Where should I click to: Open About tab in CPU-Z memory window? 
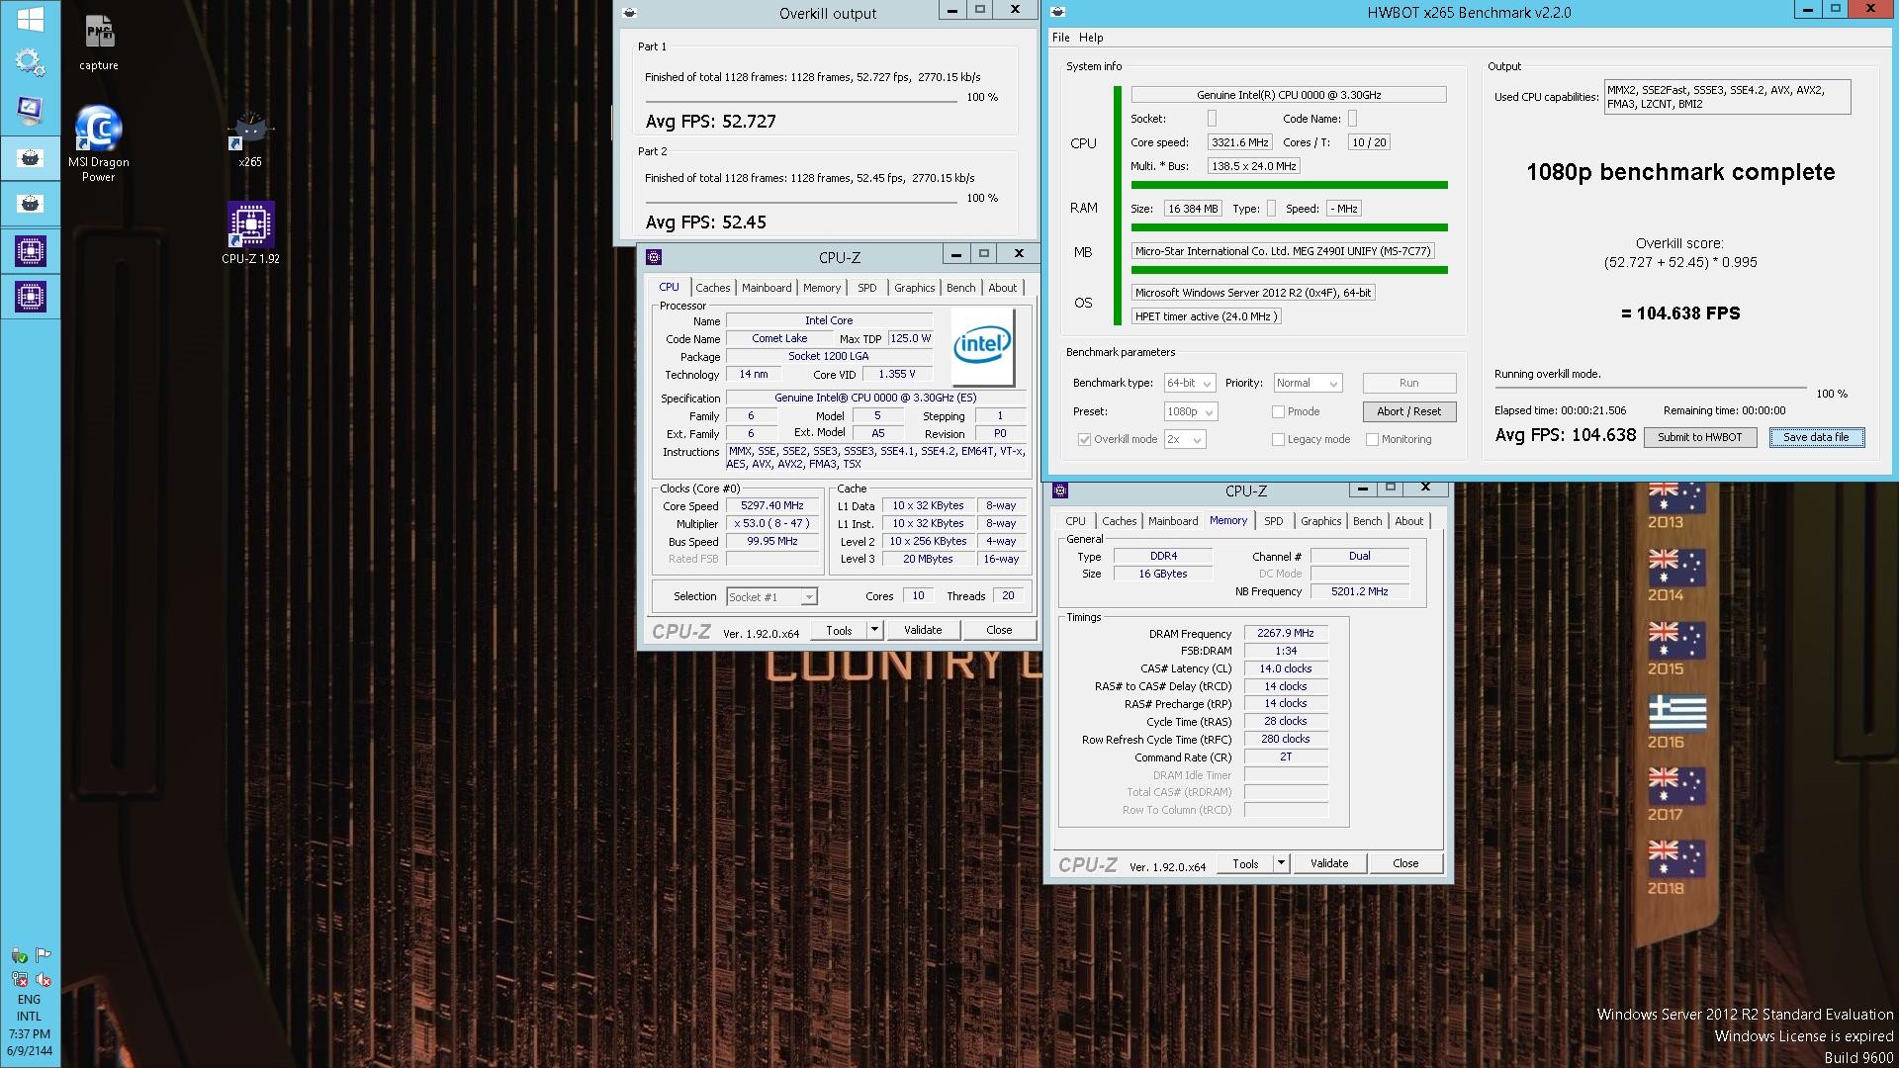tap(1408, 521)
